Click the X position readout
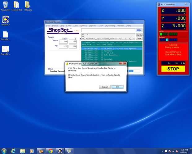The image size is (192, 154). (x=173, y=11)
